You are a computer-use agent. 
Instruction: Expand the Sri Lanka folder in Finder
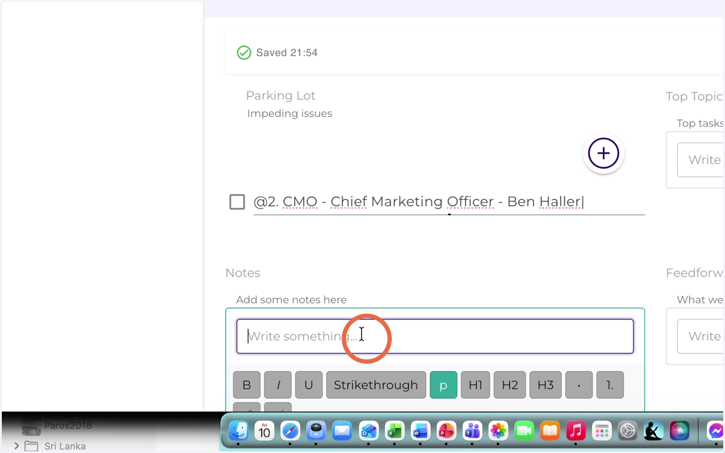coord(16,446)
